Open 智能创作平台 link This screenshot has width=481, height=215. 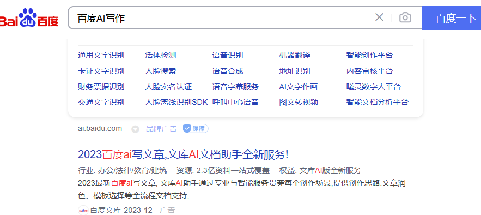click(370, 55)
